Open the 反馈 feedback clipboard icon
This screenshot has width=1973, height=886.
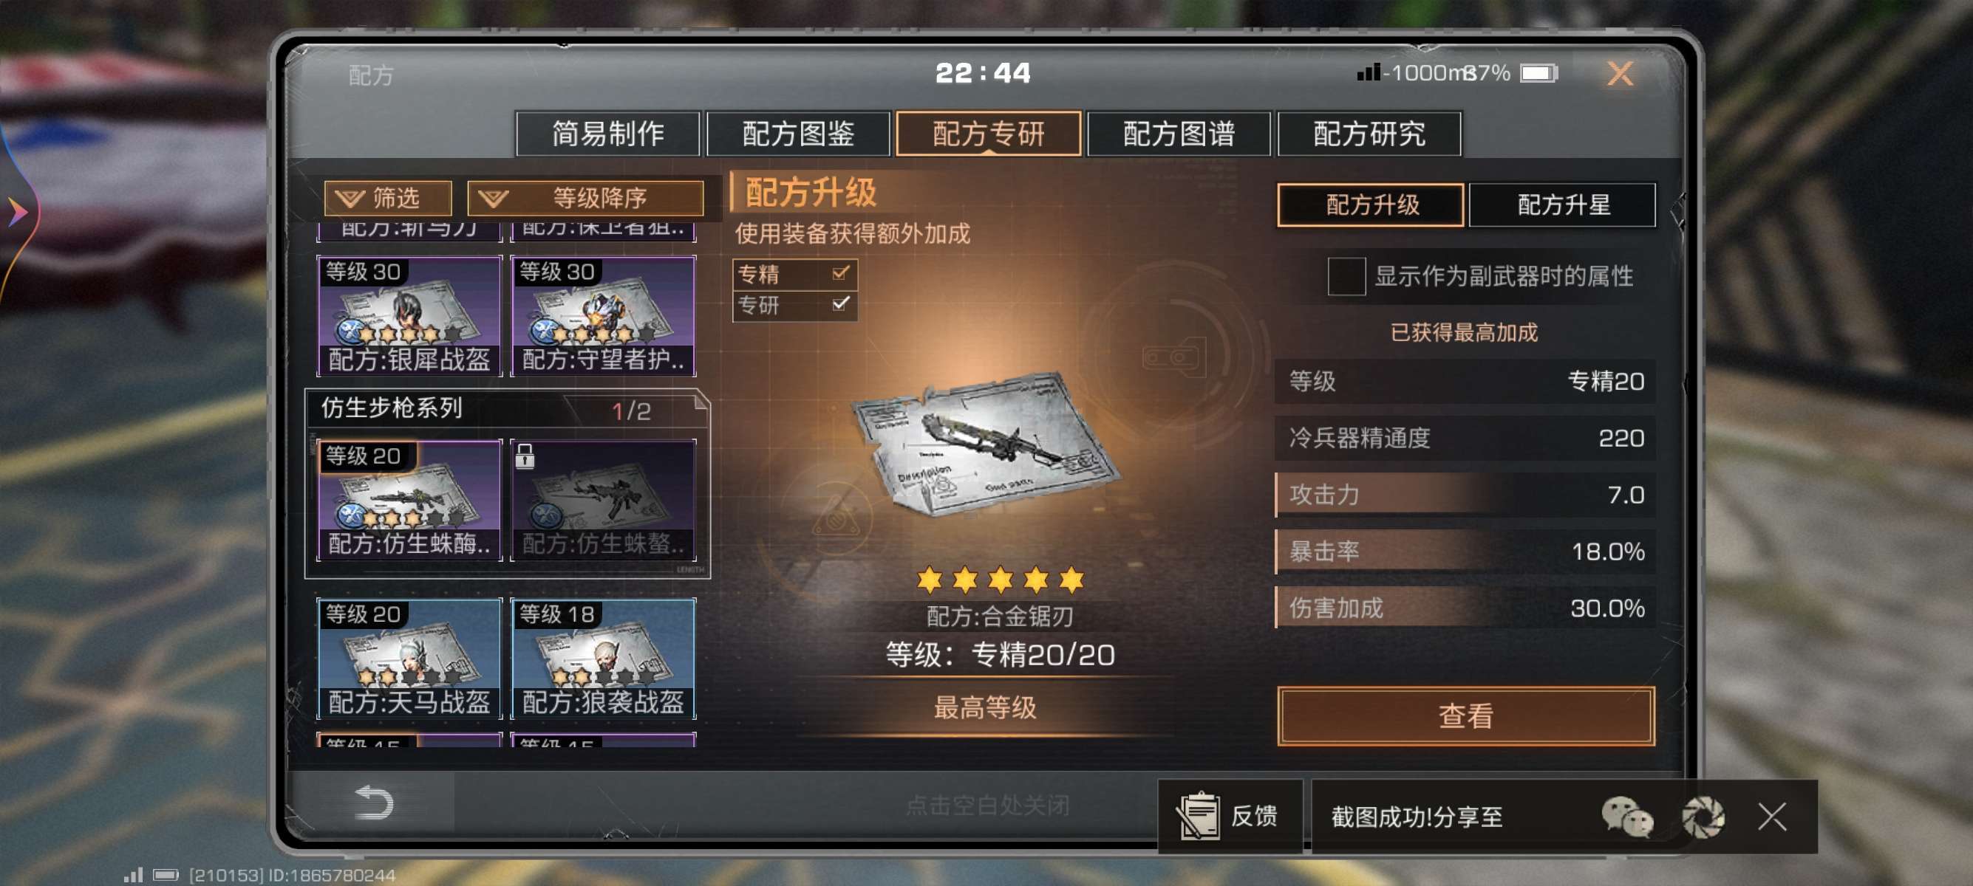(1199, 816)
